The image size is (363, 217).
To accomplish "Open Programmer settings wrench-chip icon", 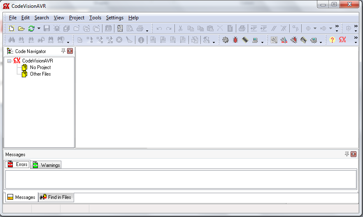I will pyautogui.click(x=303, y=40).
